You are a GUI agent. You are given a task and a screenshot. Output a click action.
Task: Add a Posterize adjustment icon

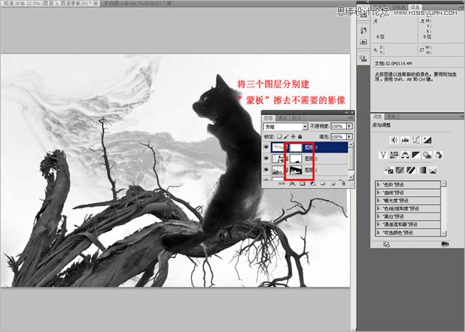[x=399, y=170]
